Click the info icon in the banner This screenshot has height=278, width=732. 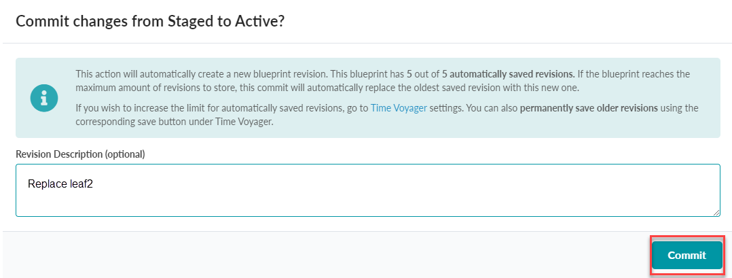click(x=43, y=98)
